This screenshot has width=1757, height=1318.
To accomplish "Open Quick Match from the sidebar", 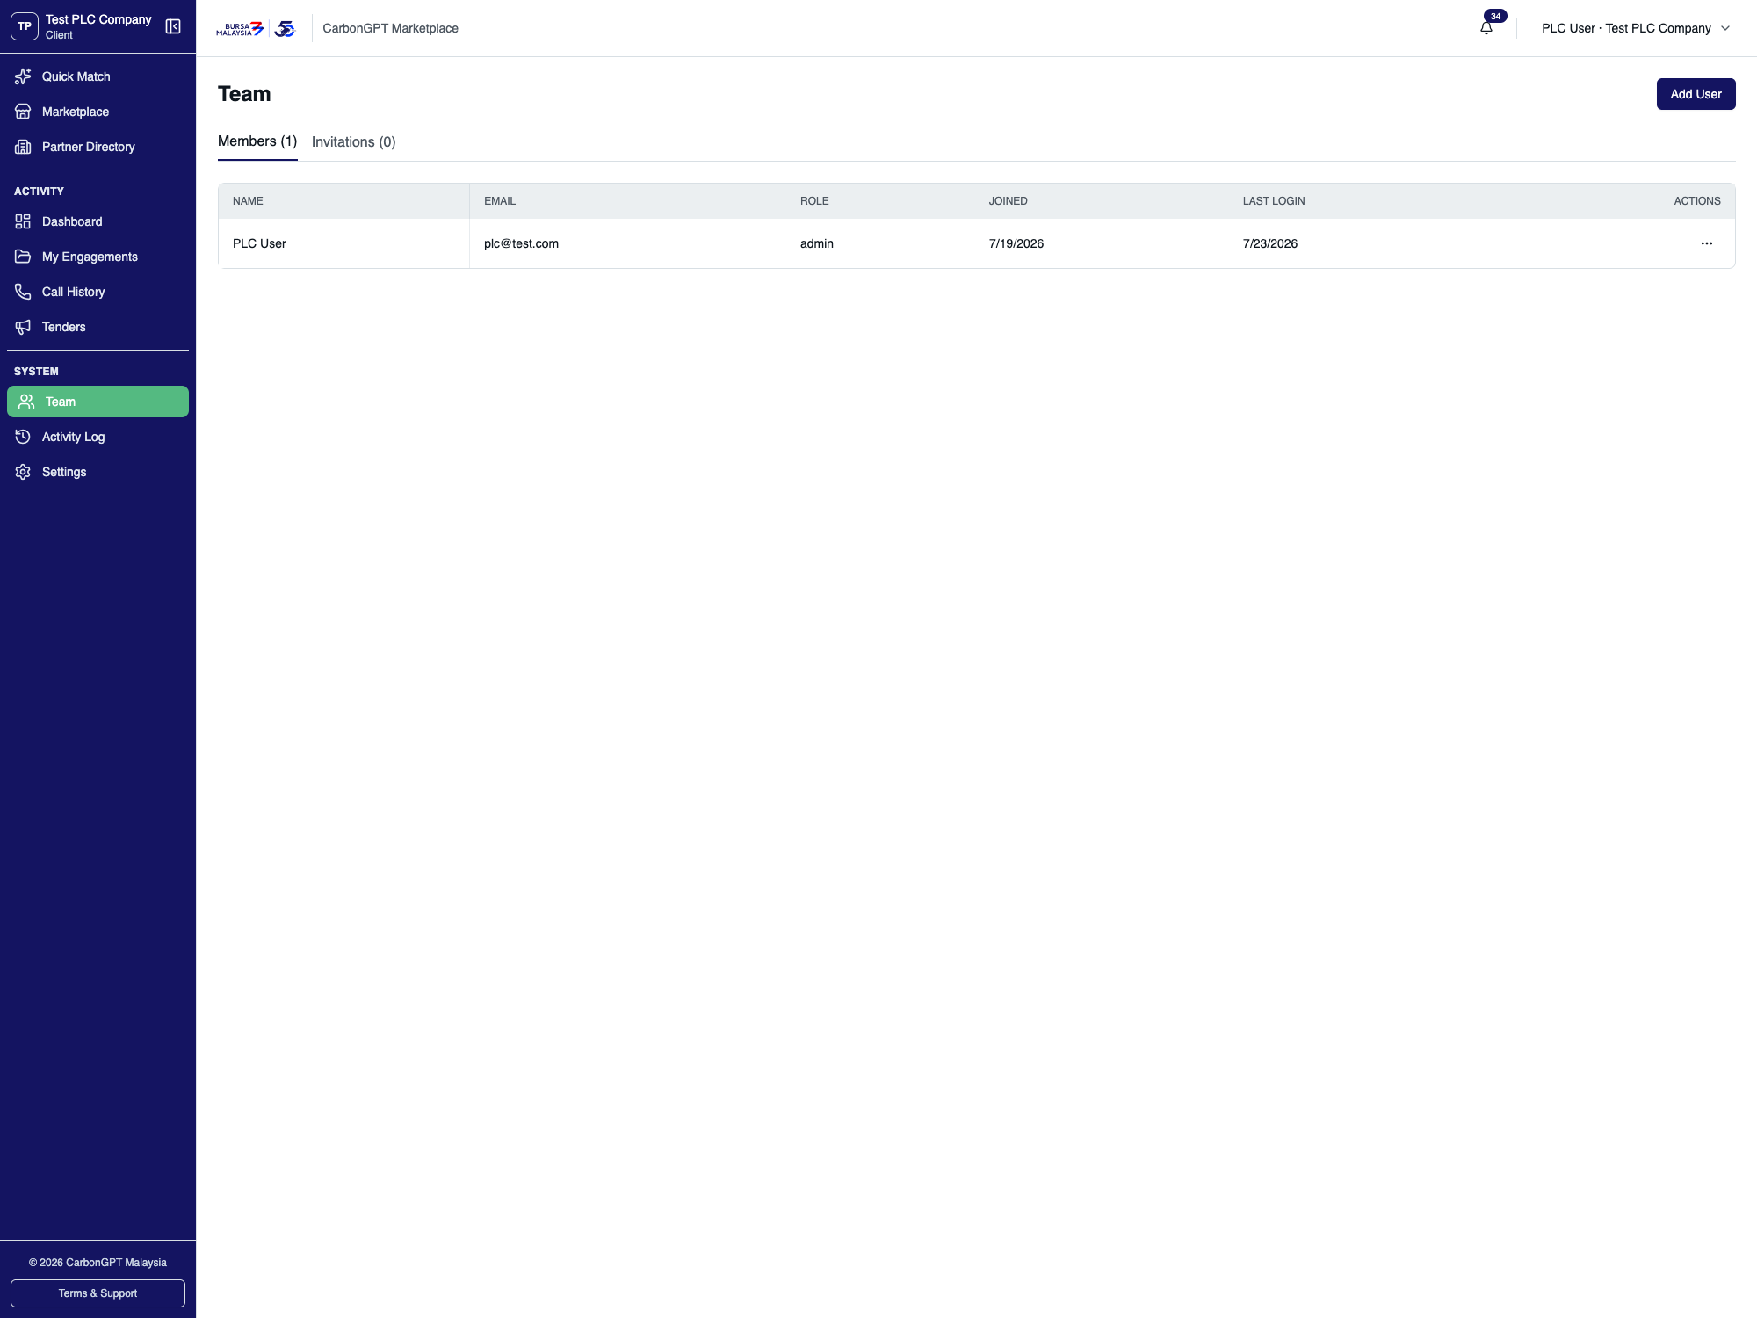I will [x=98, y=76].
